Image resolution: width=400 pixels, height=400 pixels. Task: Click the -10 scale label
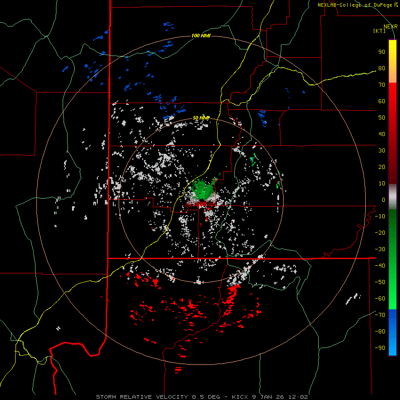point(380,216)
